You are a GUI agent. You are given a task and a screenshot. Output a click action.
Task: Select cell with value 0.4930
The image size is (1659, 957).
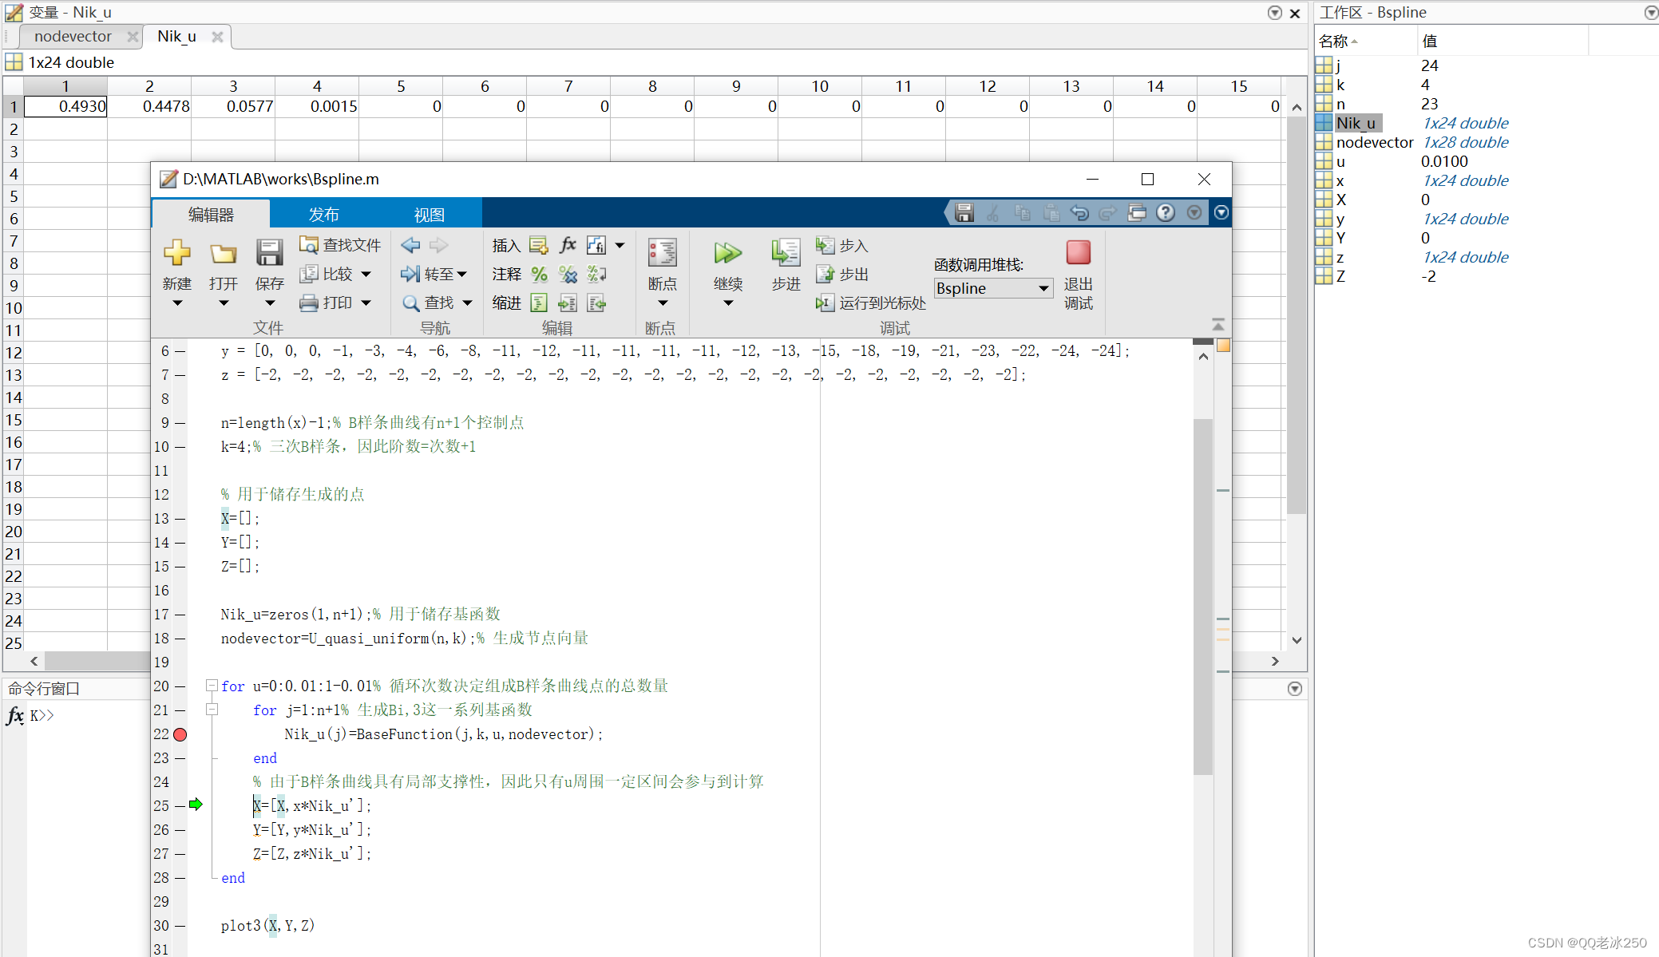(65, 106)
